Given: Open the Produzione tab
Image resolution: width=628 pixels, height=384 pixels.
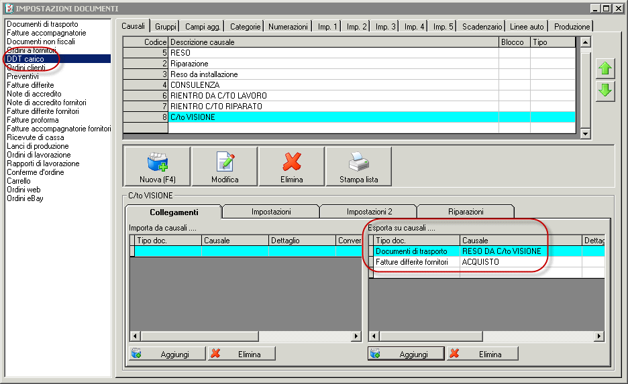Looking at the screenshot, I should 572,27.
